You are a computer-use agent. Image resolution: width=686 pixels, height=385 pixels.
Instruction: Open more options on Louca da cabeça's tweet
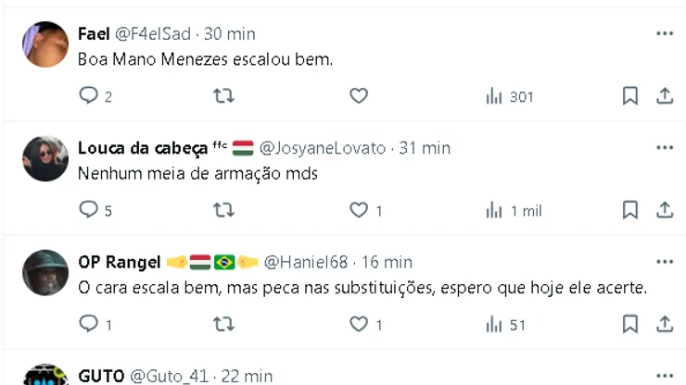[x=664, y=147]
